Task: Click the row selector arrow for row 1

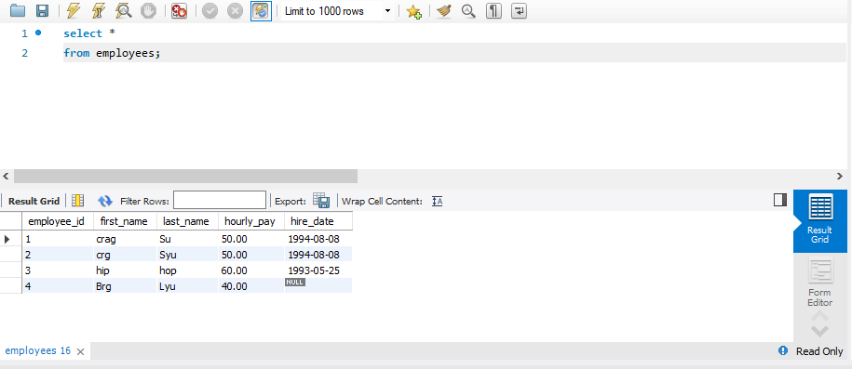Action: [7, 239]
